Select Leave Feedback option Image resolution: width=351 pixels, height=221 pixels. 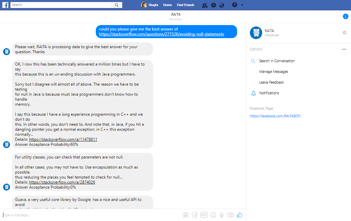(x=272, y=83)
